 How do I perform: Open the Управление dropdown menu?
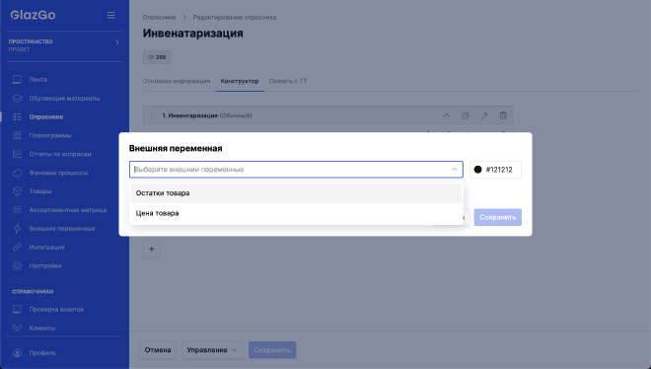tap(212, 350)
